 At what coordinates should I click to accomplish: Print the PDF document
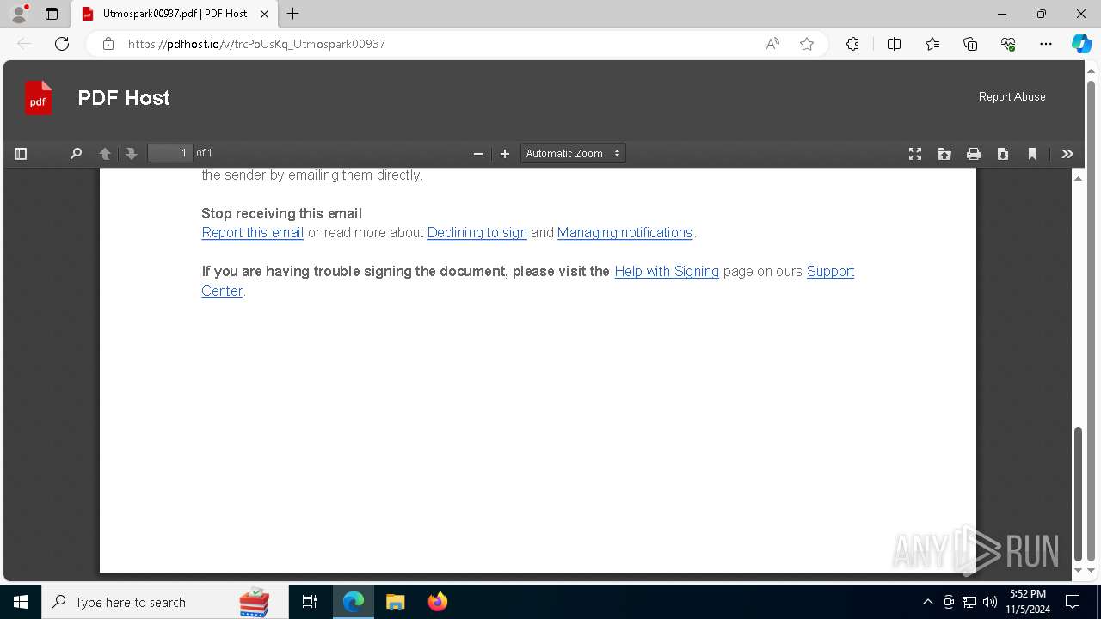pyautogui.click(x=974, y=154)
